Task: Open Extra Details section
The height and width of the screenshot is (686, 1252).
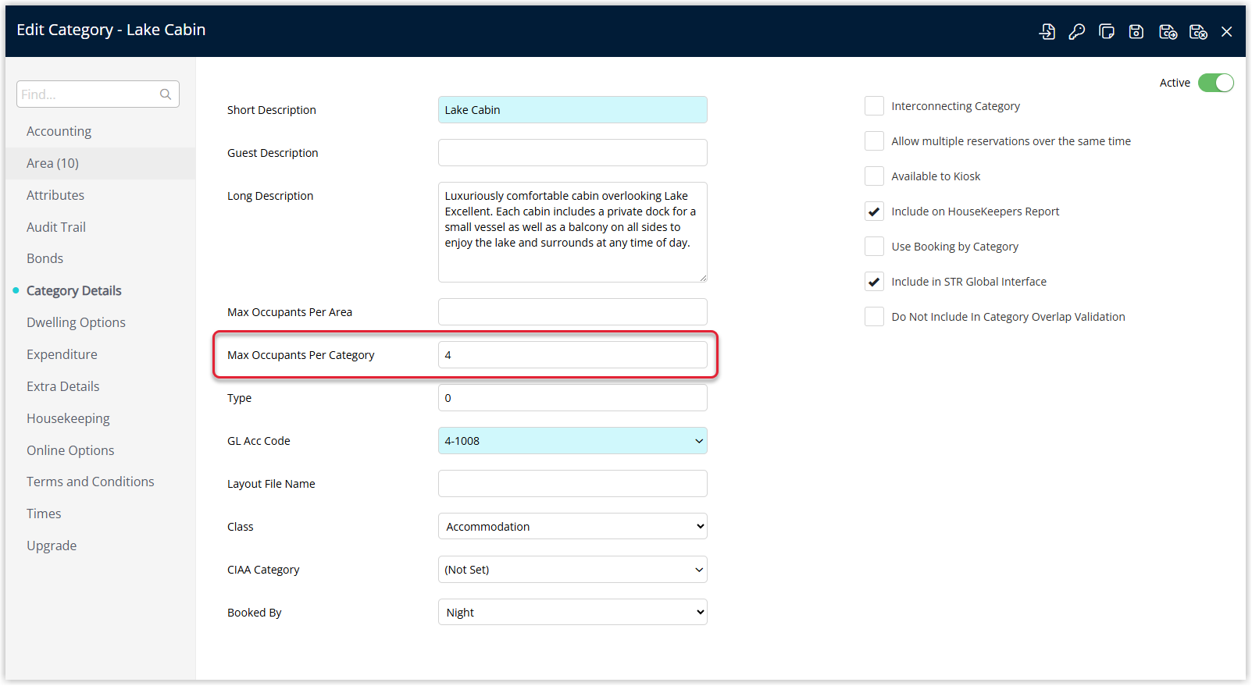Action: point(63,386)
